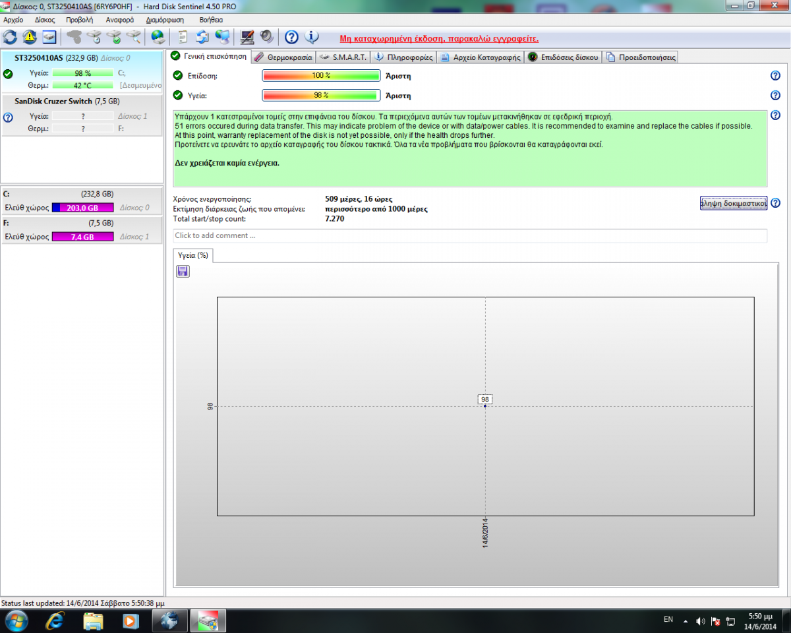The width and height of the screenshot is (791, 633).
Task: Click the disk with magnifier toolbar icon
Action: (133, 37)
